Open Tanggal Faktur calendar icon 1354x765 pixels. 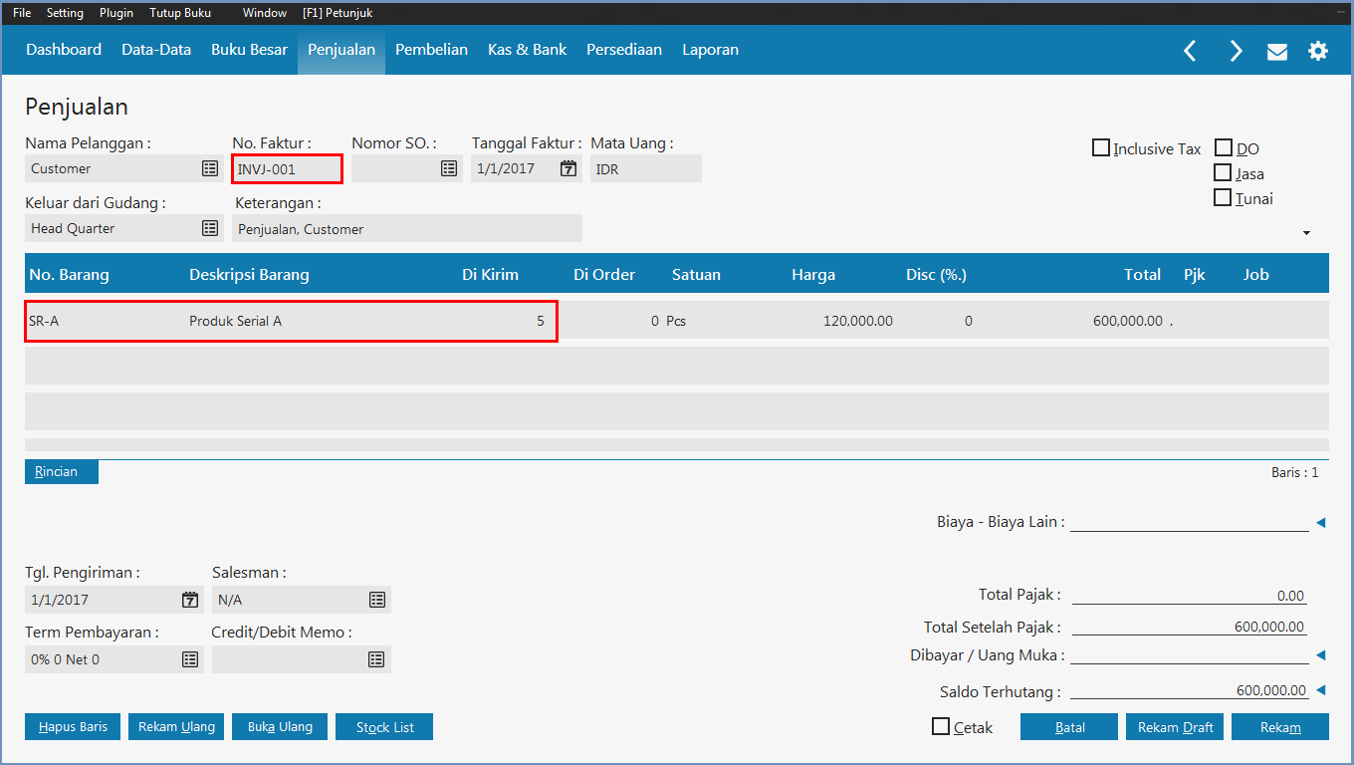[x=568, y=168]
